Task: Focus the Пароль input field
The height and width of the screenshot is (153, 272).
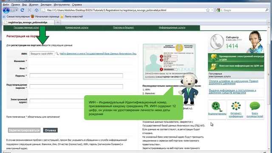Action: pos(76,76)
